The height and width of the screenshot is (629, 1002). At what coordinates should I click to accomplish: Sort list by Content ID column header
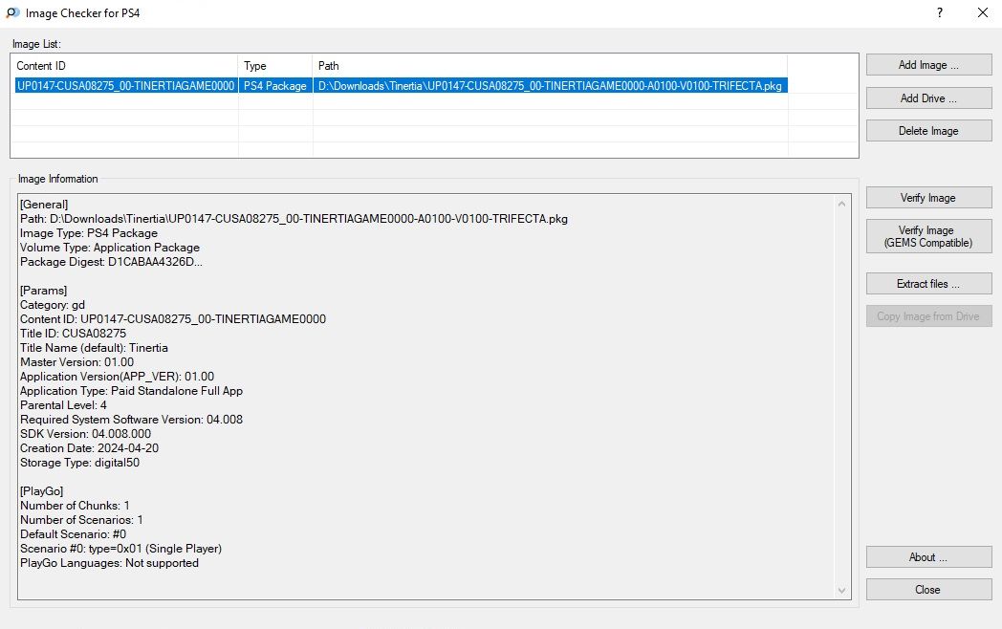124,66
